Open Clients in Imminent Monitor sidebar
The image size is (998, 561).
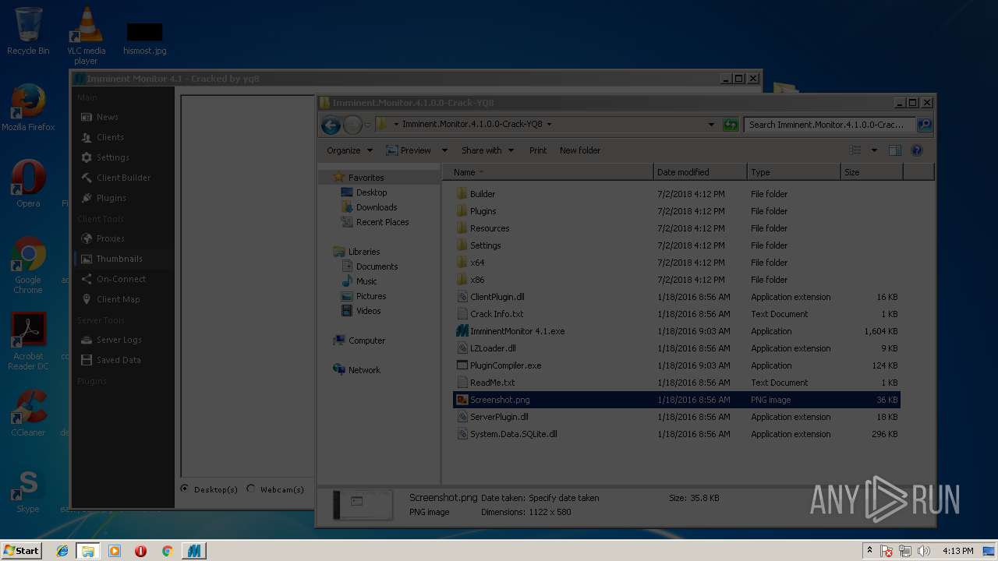coord(110,137)
